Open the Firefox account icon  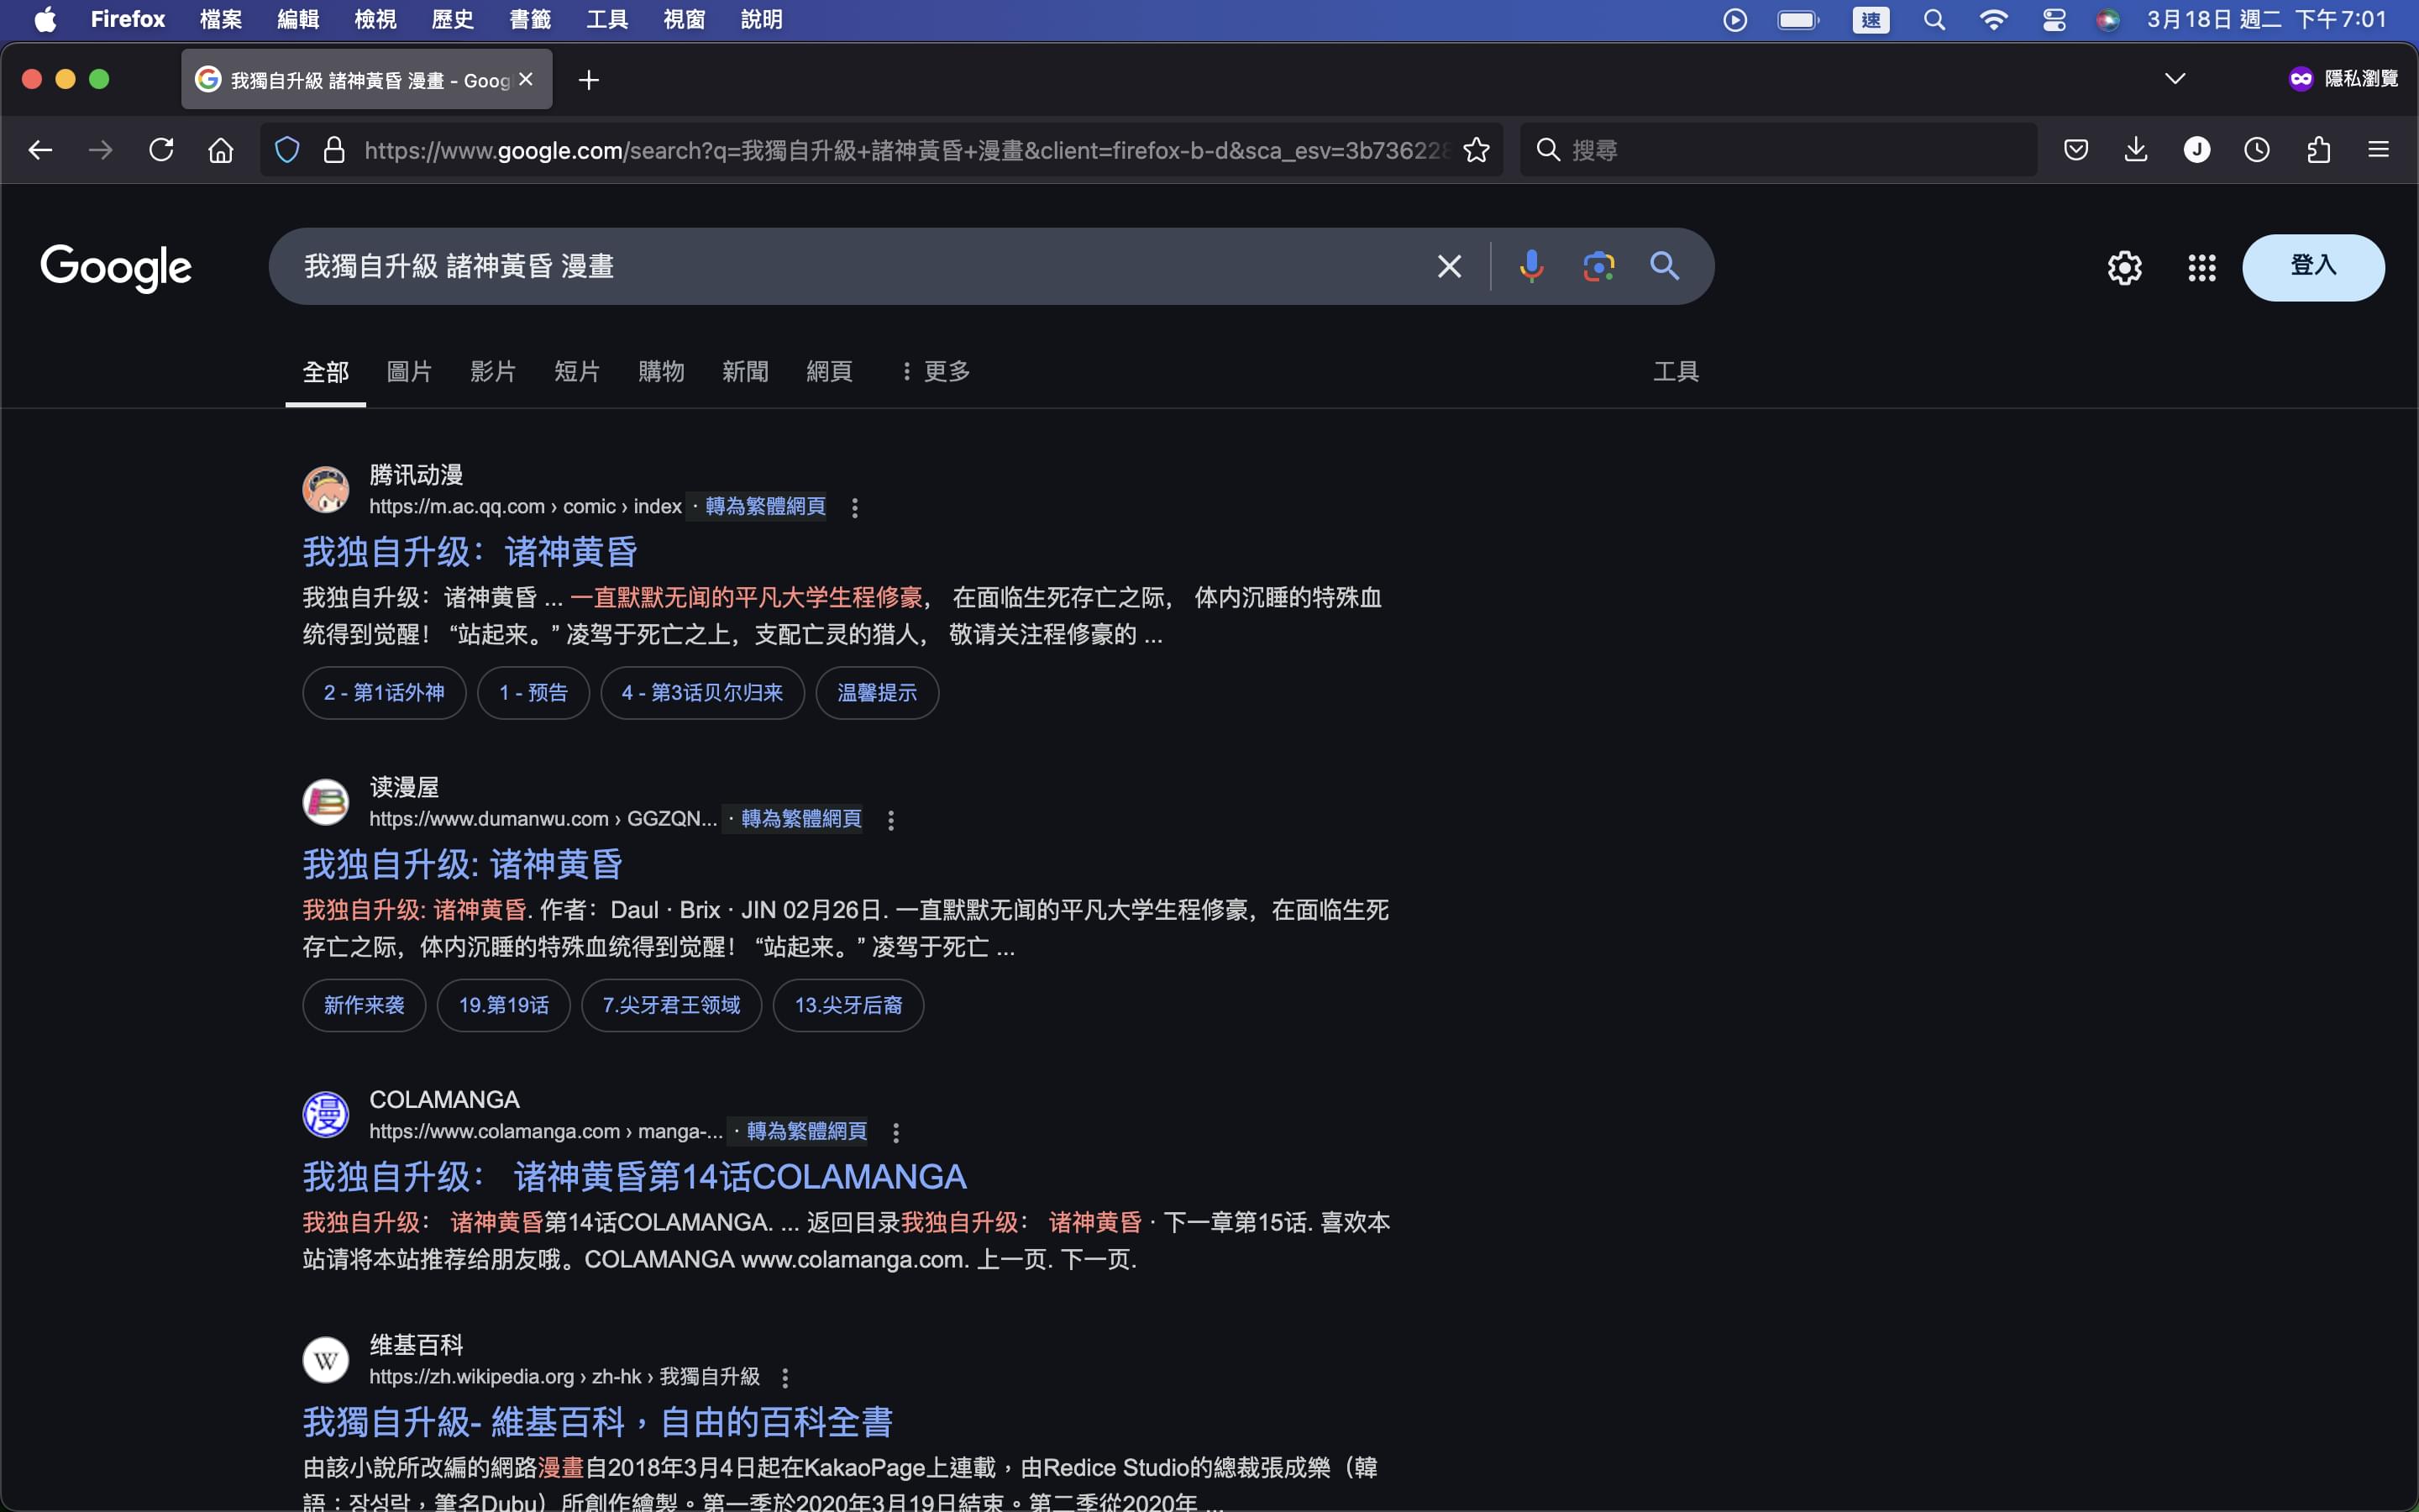tap(2197, 150)
